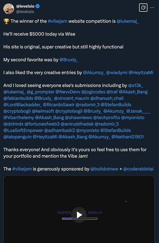Open Grok analysis of this post
Image resolution: width=159 pixels, height=243 pixels.
143,8
